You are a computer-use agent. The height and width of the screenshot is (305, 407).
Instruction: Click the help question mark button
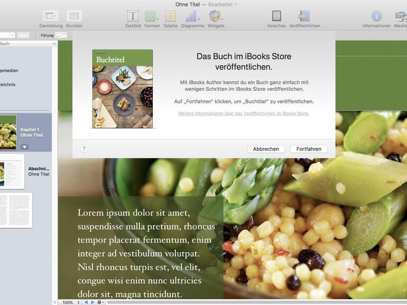coord(84,149)
